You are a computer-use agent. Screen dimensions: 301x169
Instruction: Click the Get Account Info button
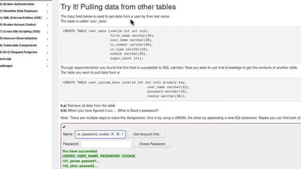(146, 134)
